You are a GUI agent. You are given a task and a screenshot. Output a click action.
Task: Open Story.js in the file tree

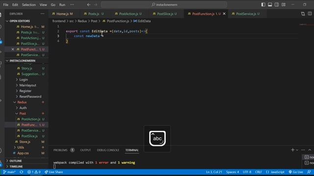click(x=26, y=68)
